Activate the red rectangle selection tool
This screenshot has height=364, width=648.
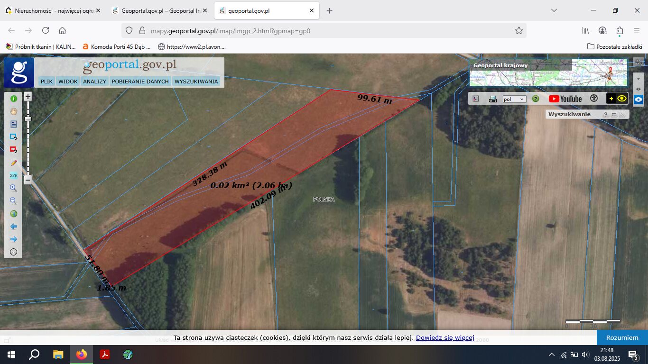14,150
